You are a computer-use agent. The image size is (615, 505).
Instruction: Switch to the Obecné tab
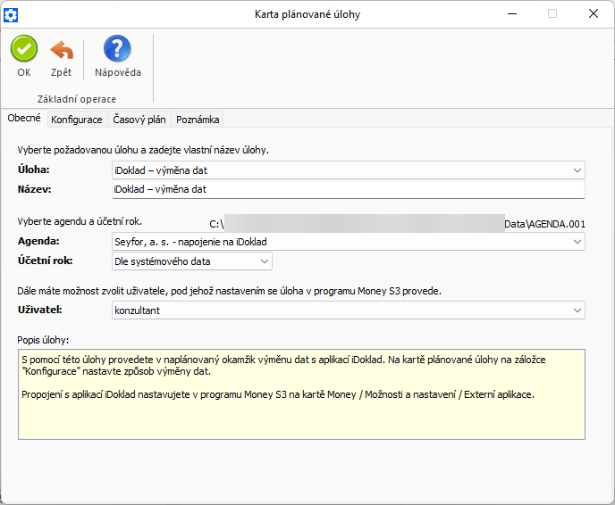pos(24,118)
